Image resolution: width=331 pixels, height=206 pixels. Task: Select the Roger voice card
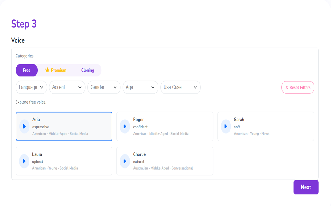[x=172, y=126]
